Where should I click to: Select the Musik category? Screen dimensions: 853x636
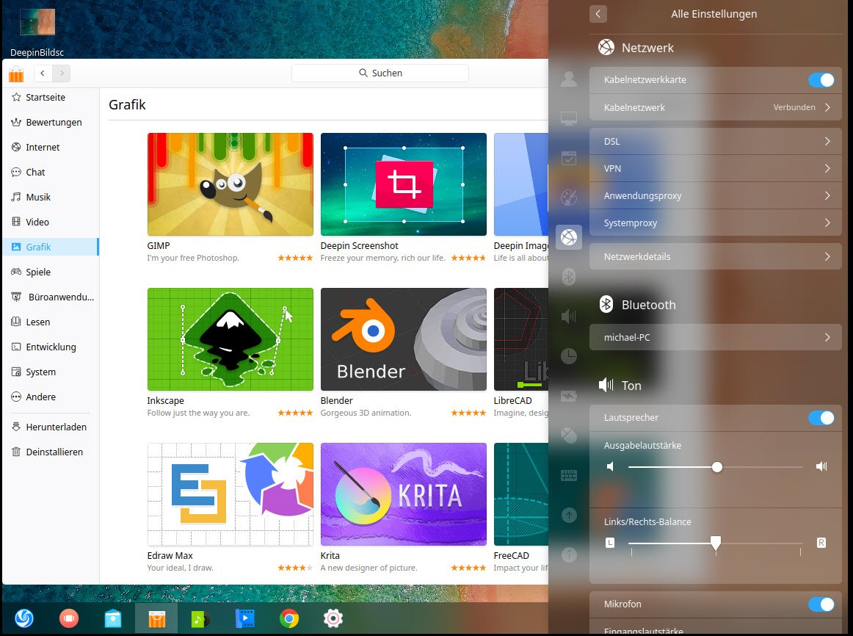pyautogui.click(x=50, y=198)
